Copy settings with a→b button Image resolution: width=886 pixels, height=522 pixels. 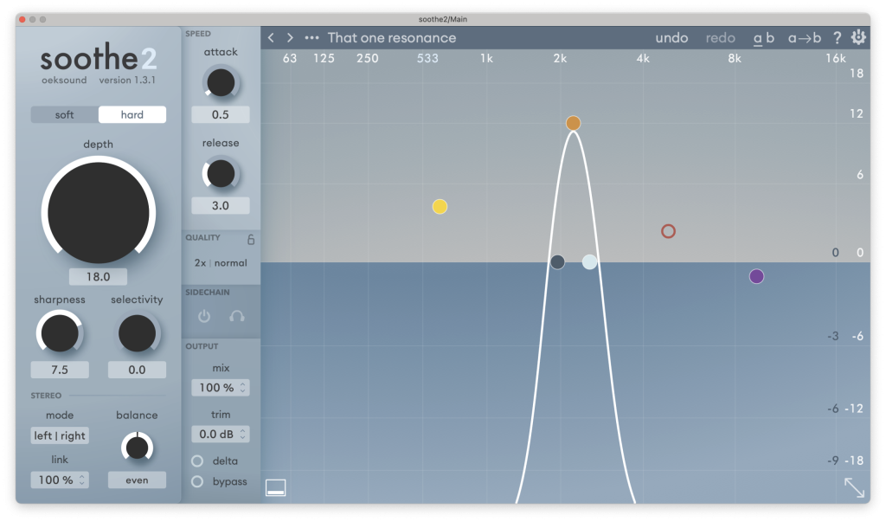[804, 38]
